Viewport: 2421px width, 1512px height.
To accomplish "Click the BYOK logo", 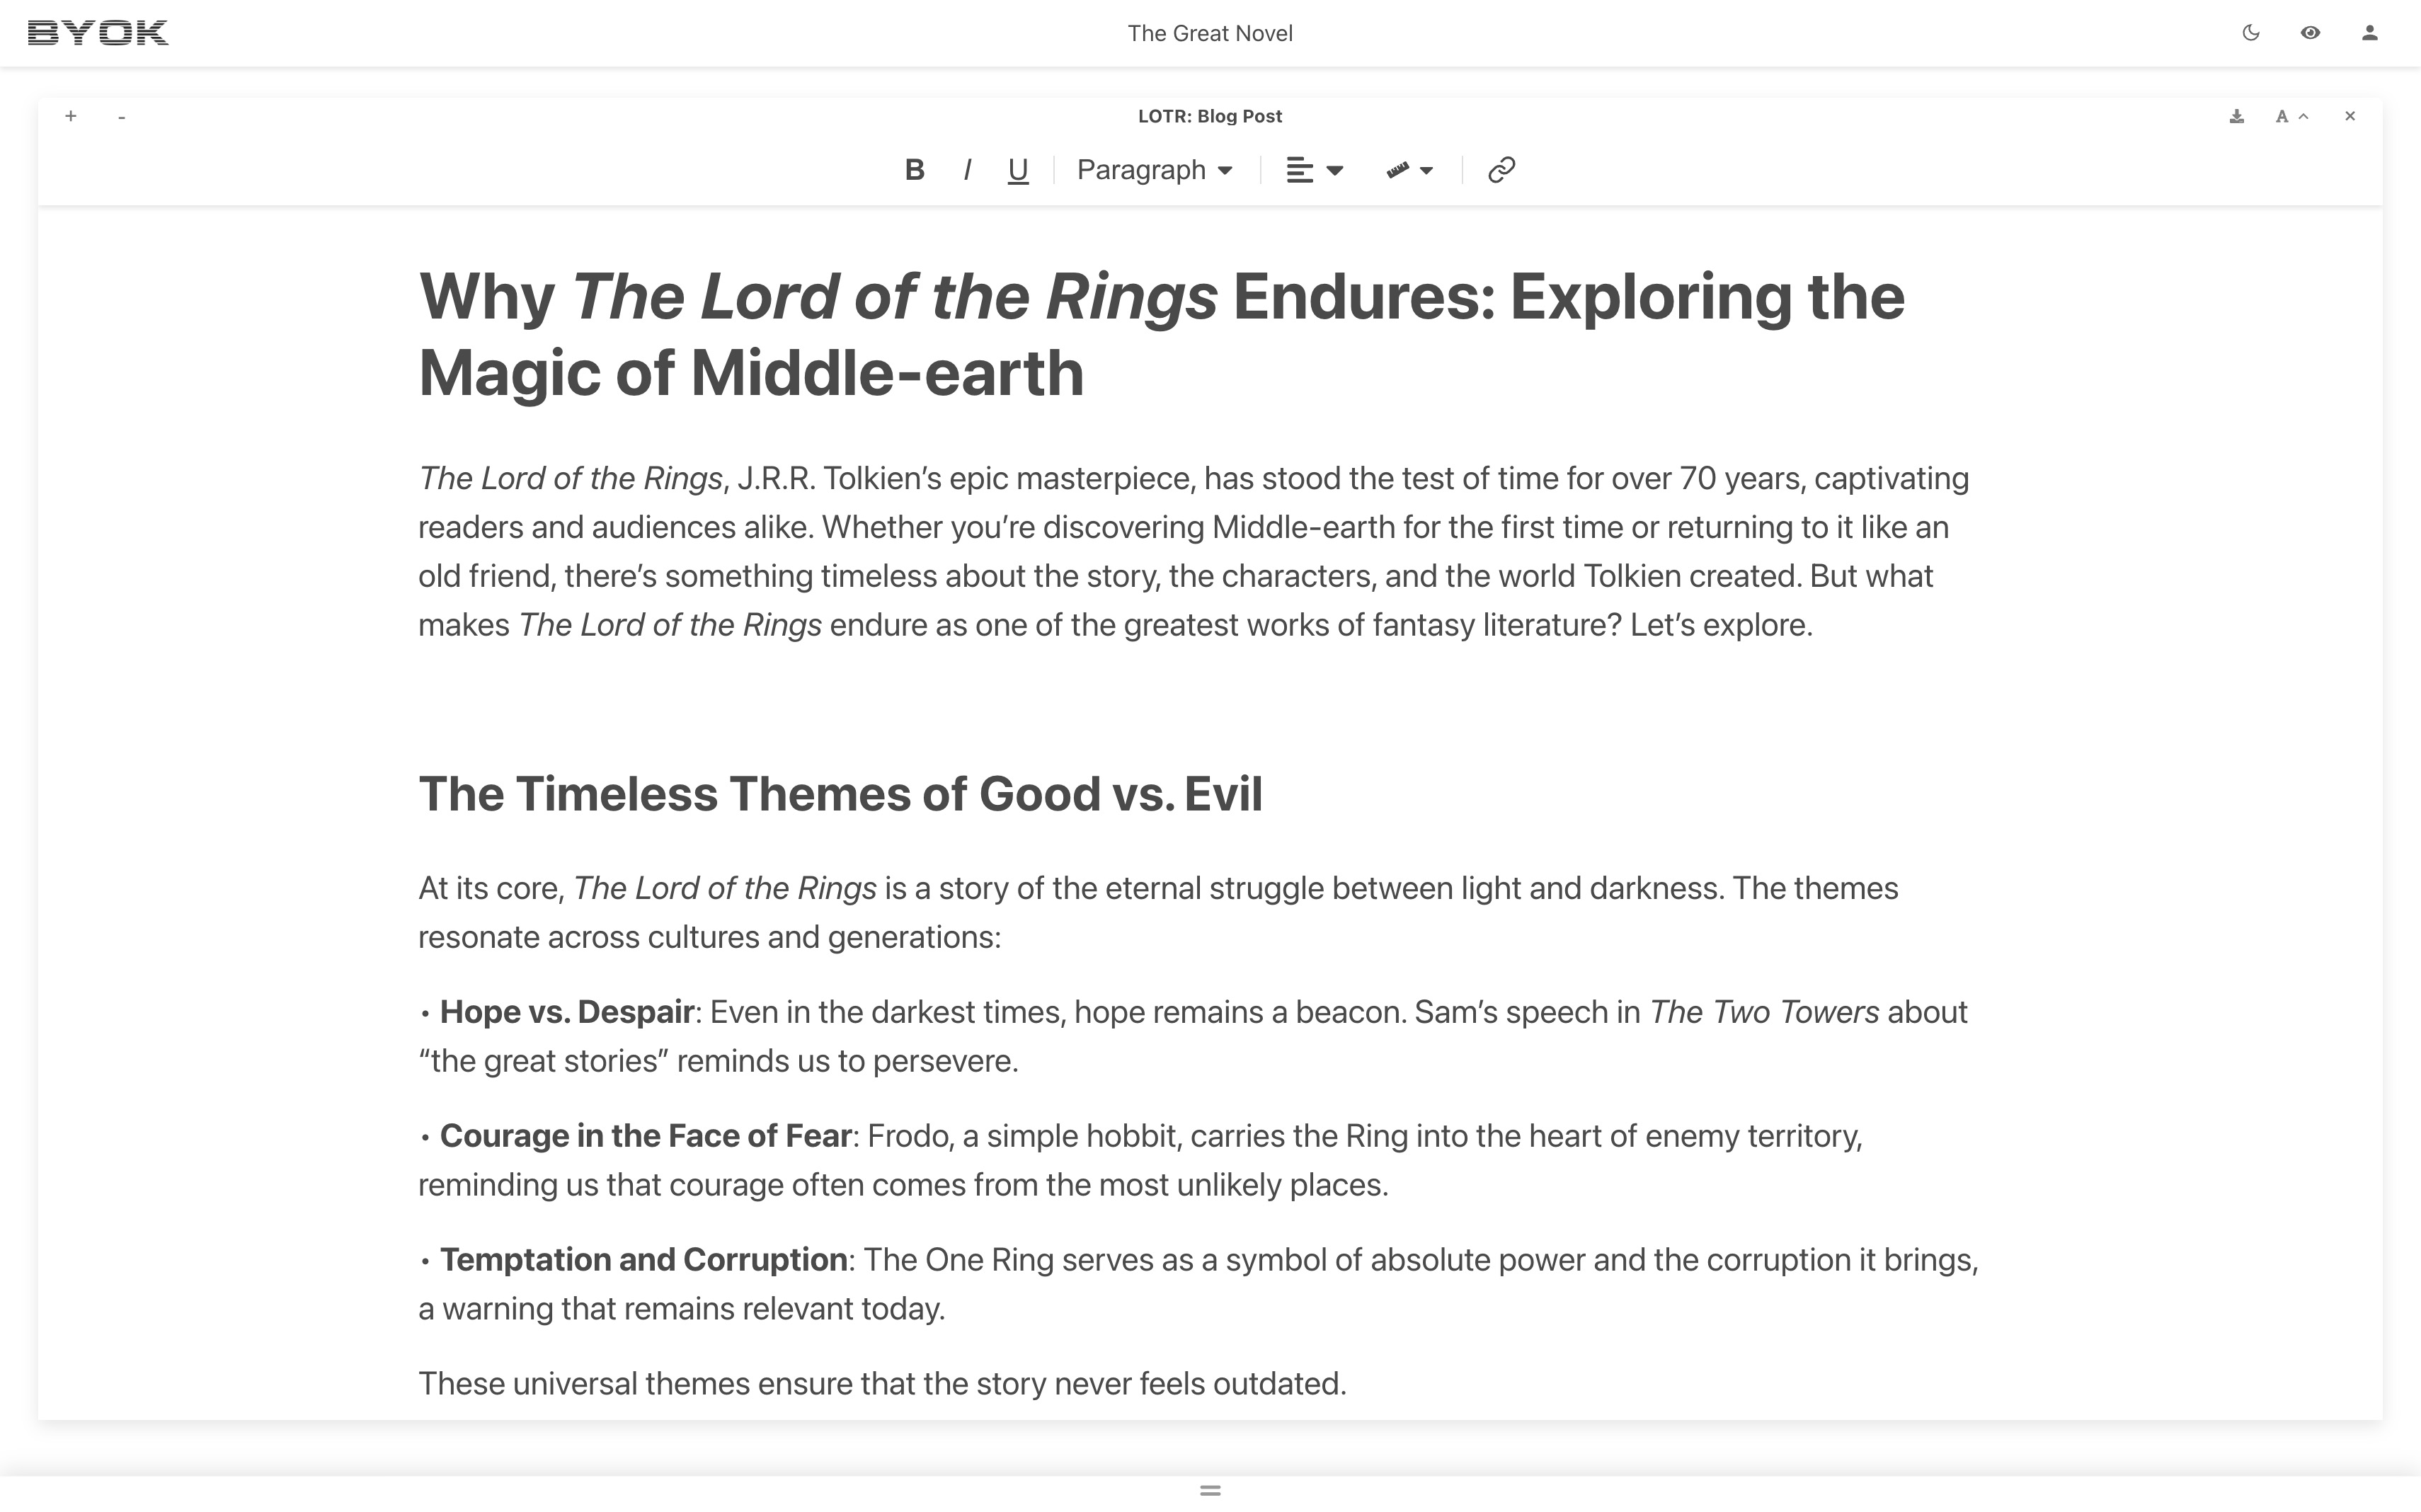I will point(98,33).
